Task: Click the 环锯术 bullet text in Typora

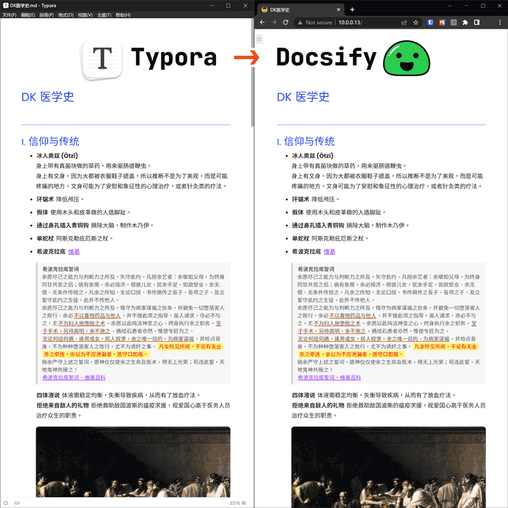Action: point(45,199)
